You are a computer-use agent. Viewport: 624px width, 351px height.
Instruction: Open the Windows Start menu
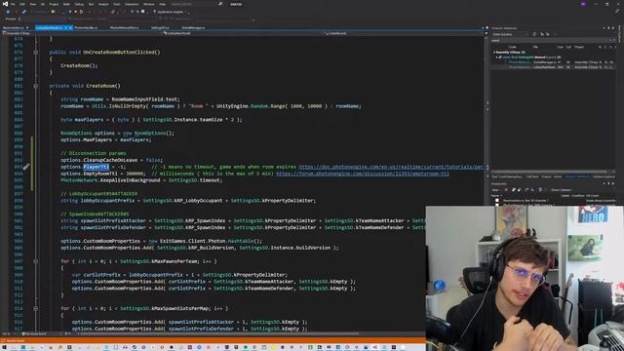pos(4,347)
